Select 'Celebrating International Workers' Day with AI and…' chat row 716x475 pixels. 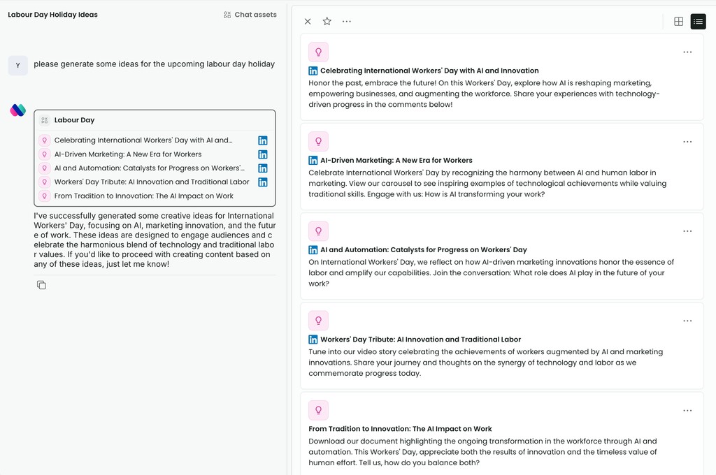pyautogui.click(x=155, y=140)
